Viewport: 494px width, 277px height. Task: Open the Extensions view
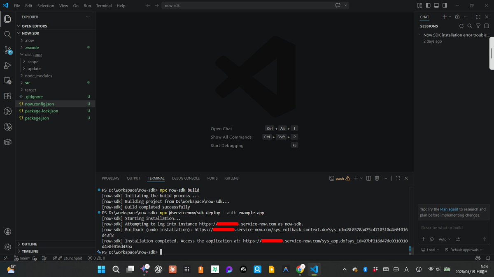pos(7,96)
